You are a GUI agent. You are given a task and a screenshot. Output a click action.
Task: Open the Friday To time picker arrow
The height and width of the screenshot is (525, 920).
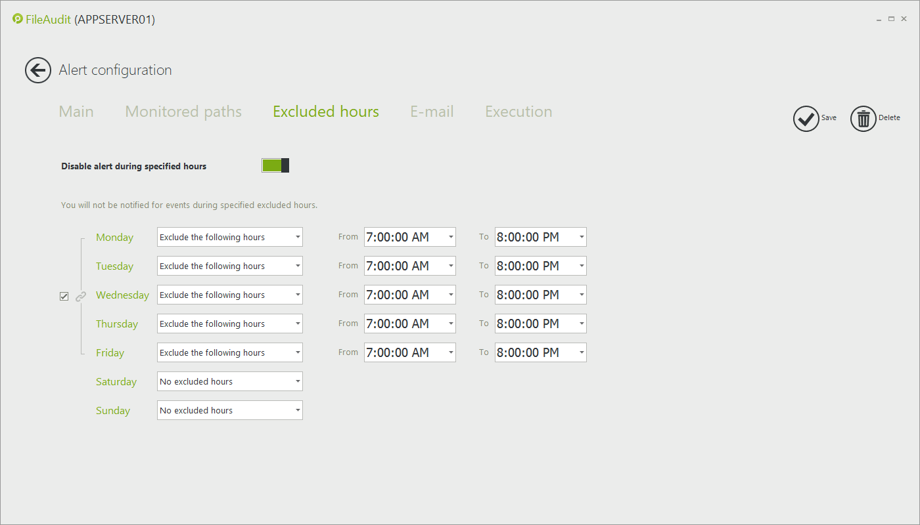[580, 352]
